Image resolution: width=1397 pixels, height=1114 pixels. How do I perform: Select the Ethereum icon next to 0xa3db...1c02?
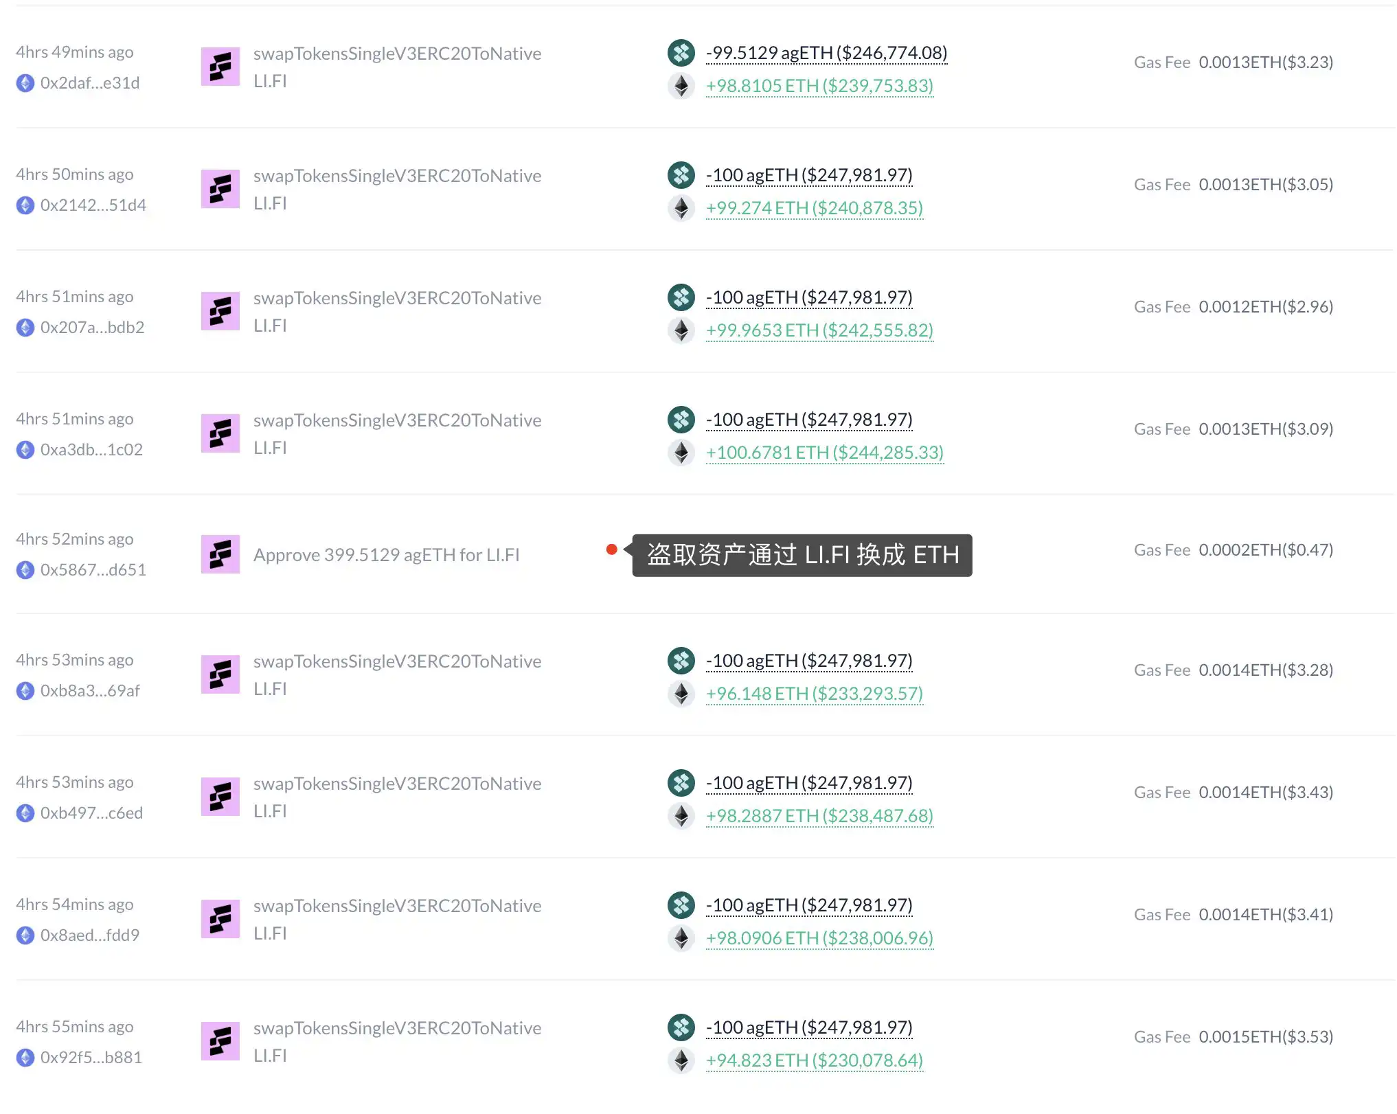26,450
